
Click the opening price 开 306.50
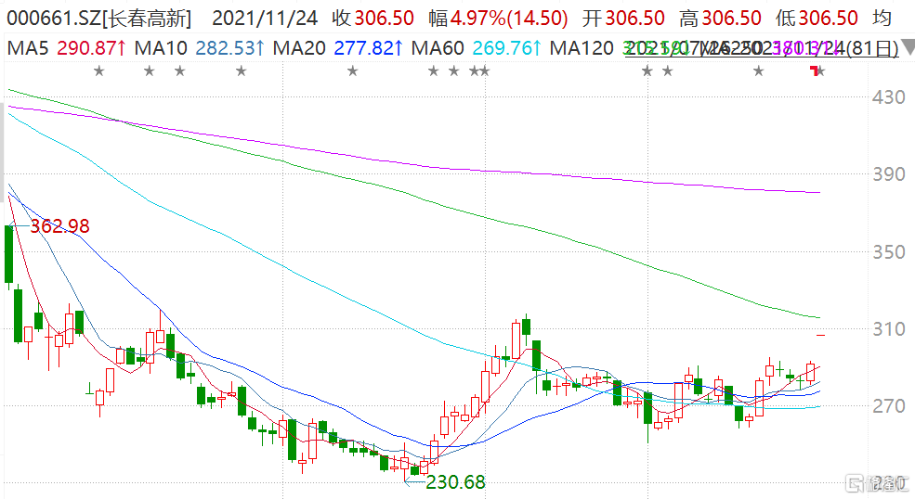click(x=623, y=18)
